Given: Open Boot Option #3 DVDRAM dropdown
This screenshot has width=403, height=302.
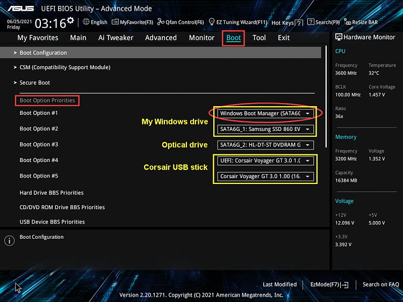Looking at the screenshot, I should [265, 145].
